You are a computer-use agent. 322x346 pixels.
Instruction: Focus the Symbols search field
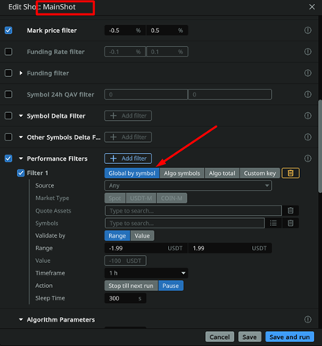(x=185, y=223)
